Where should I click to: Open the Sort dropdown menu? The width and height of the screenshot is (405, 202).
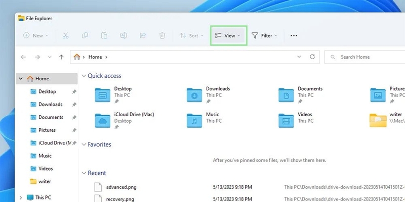point(192,35)
